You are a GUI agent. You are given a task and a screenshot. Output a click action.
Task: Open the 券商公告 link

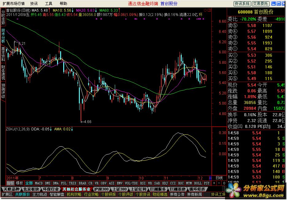click(177, 194)
